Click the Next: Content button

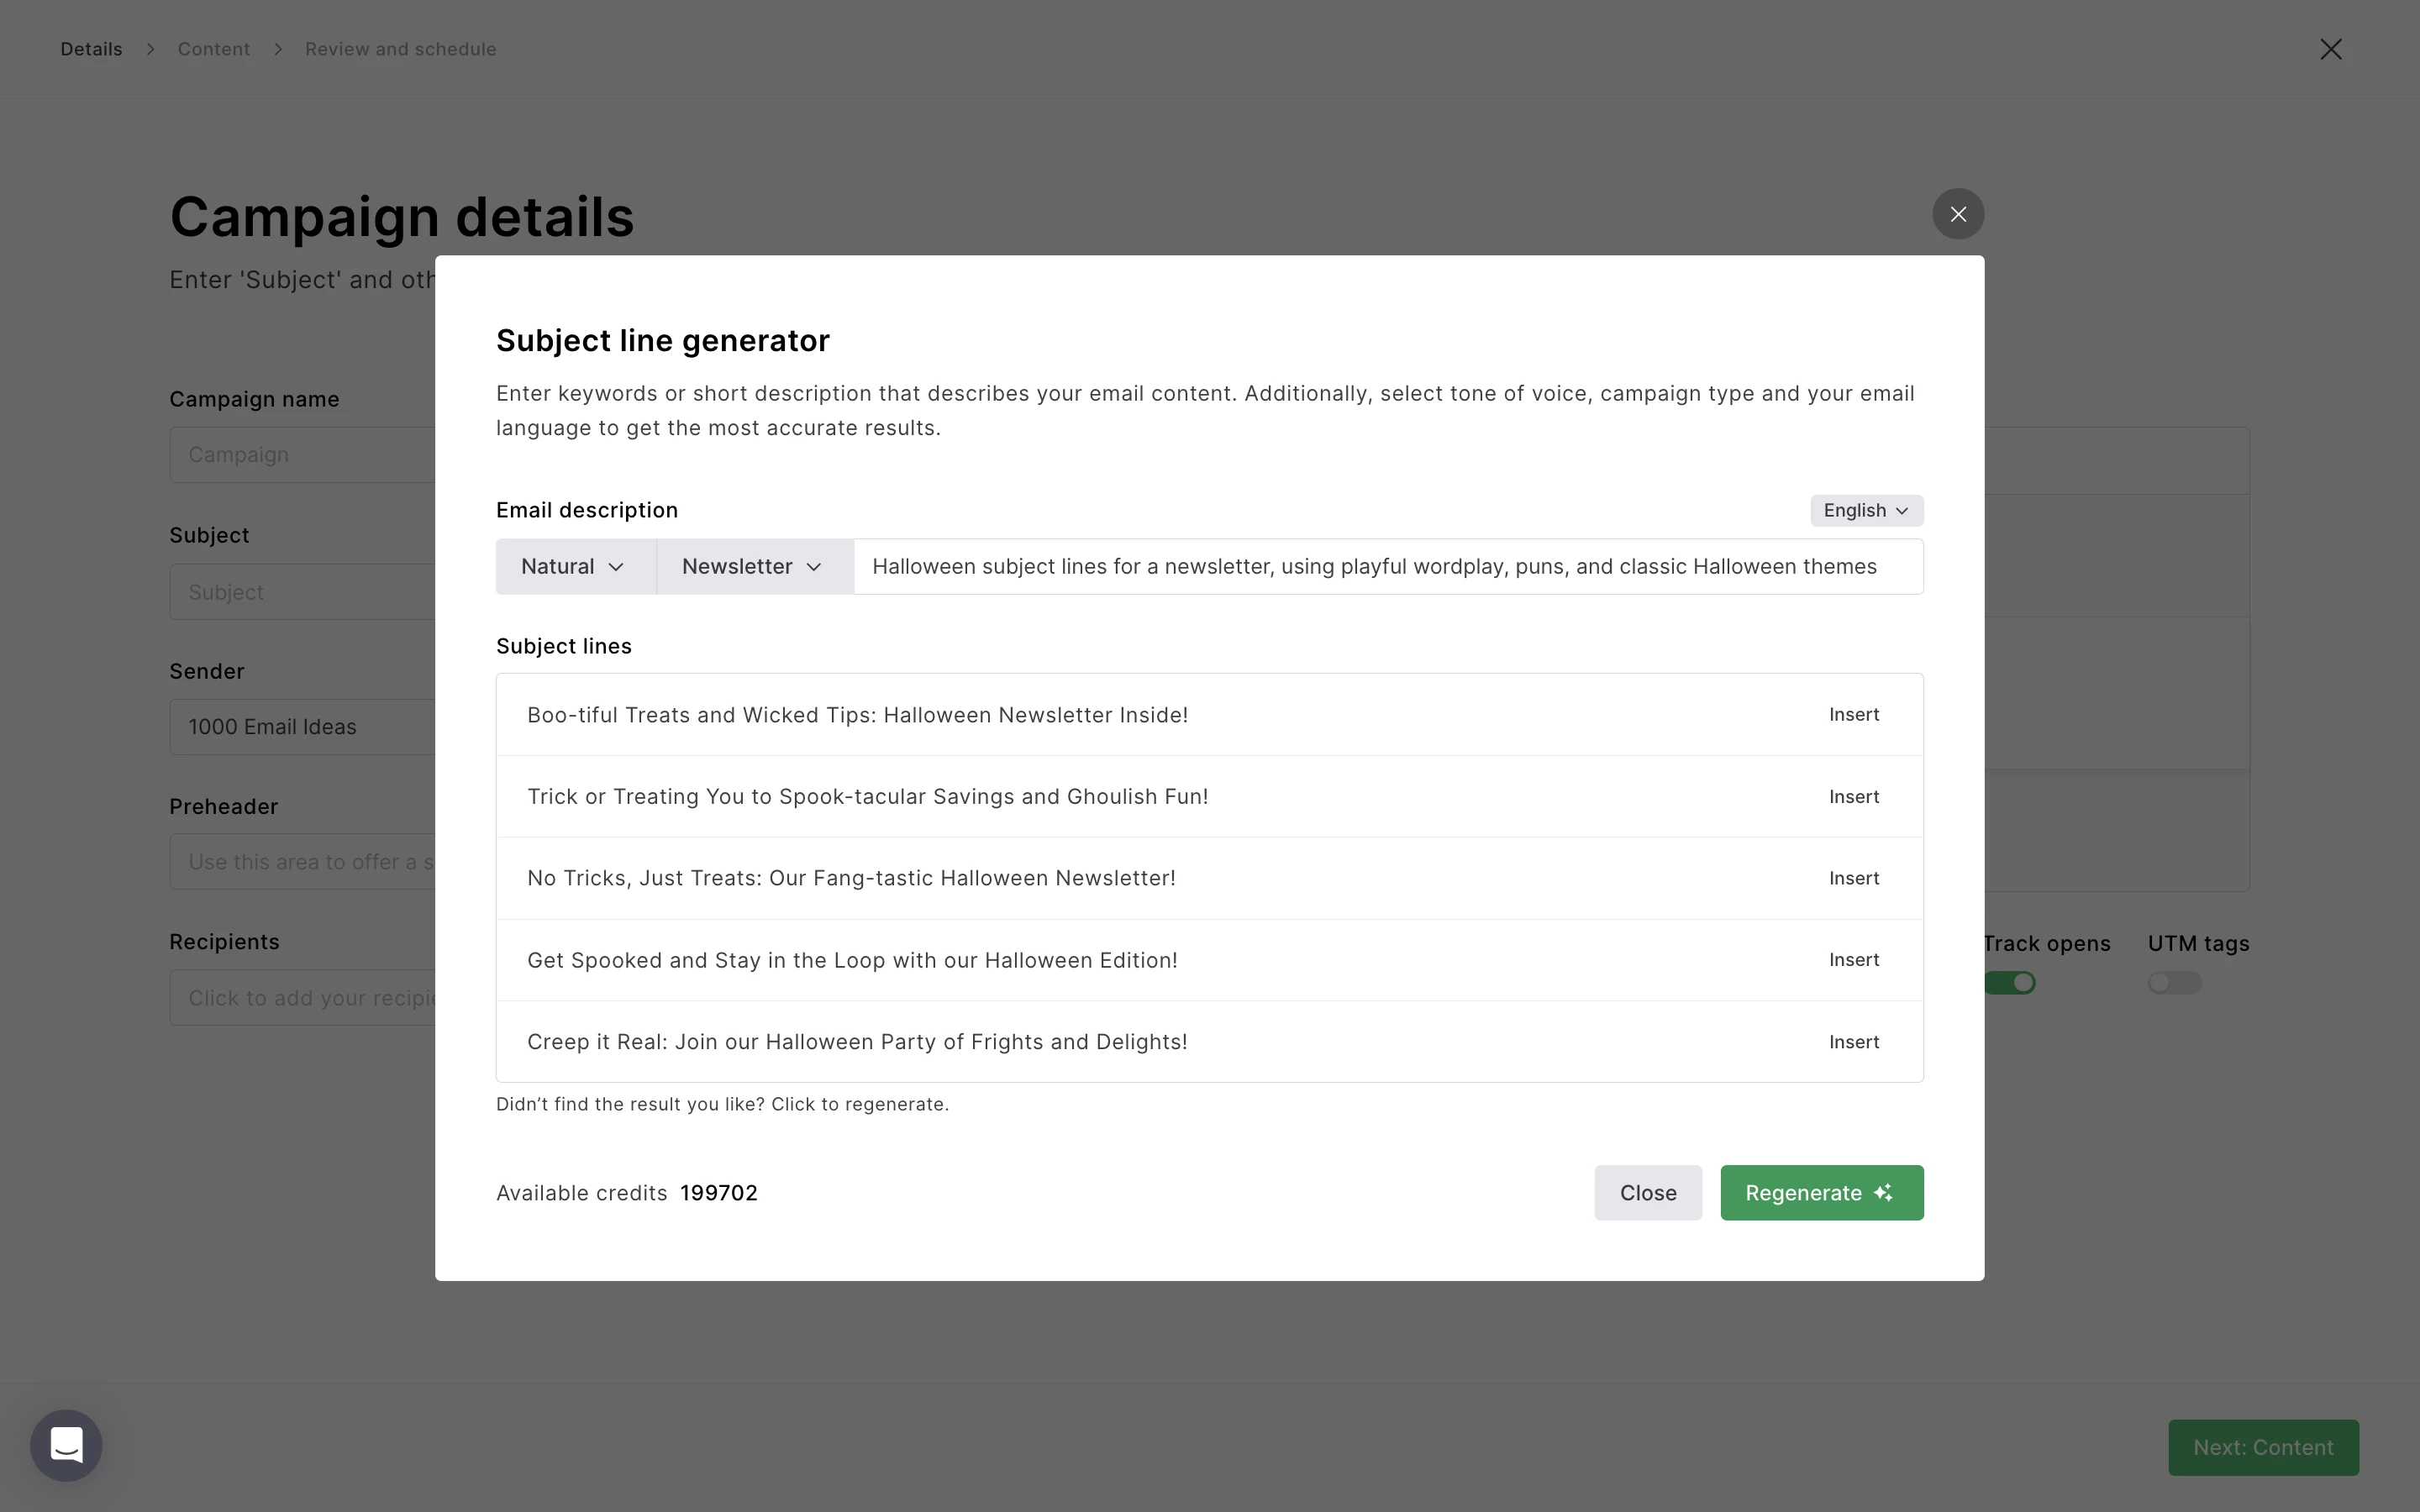pyautogui.click(x=2262, y=1447)
